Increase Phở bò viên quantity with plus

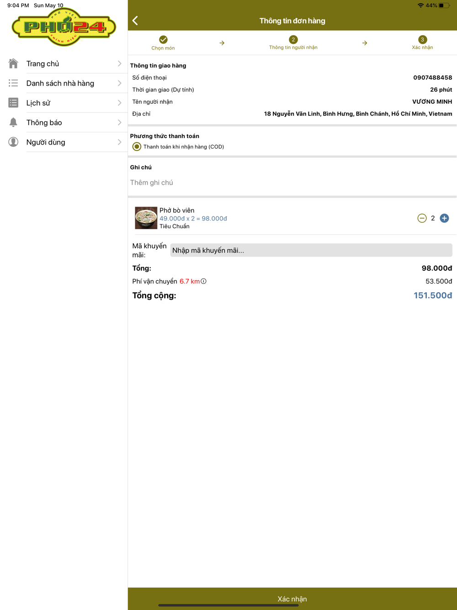pyautogui.click(x=444, y=218)
